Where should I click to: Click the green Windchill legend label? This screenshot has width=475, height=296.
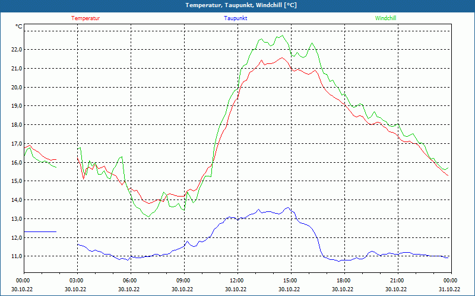click(385, 18)
